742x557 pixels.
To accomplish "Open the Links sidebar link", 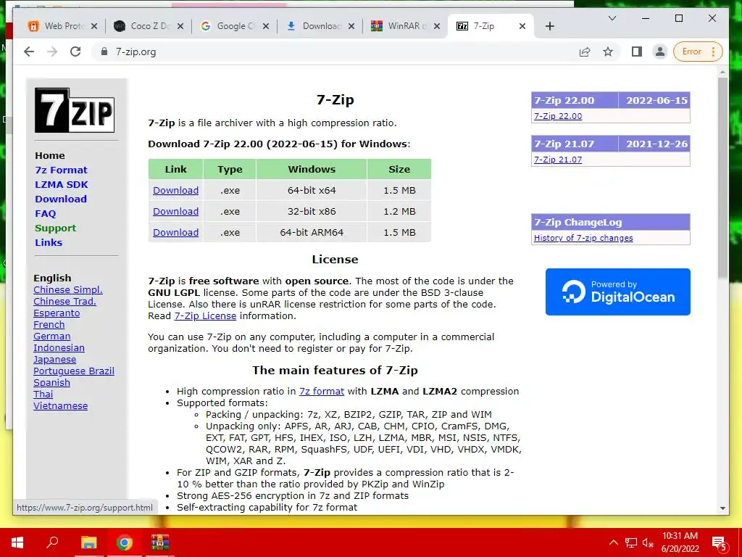I will [x=49, y=242].
